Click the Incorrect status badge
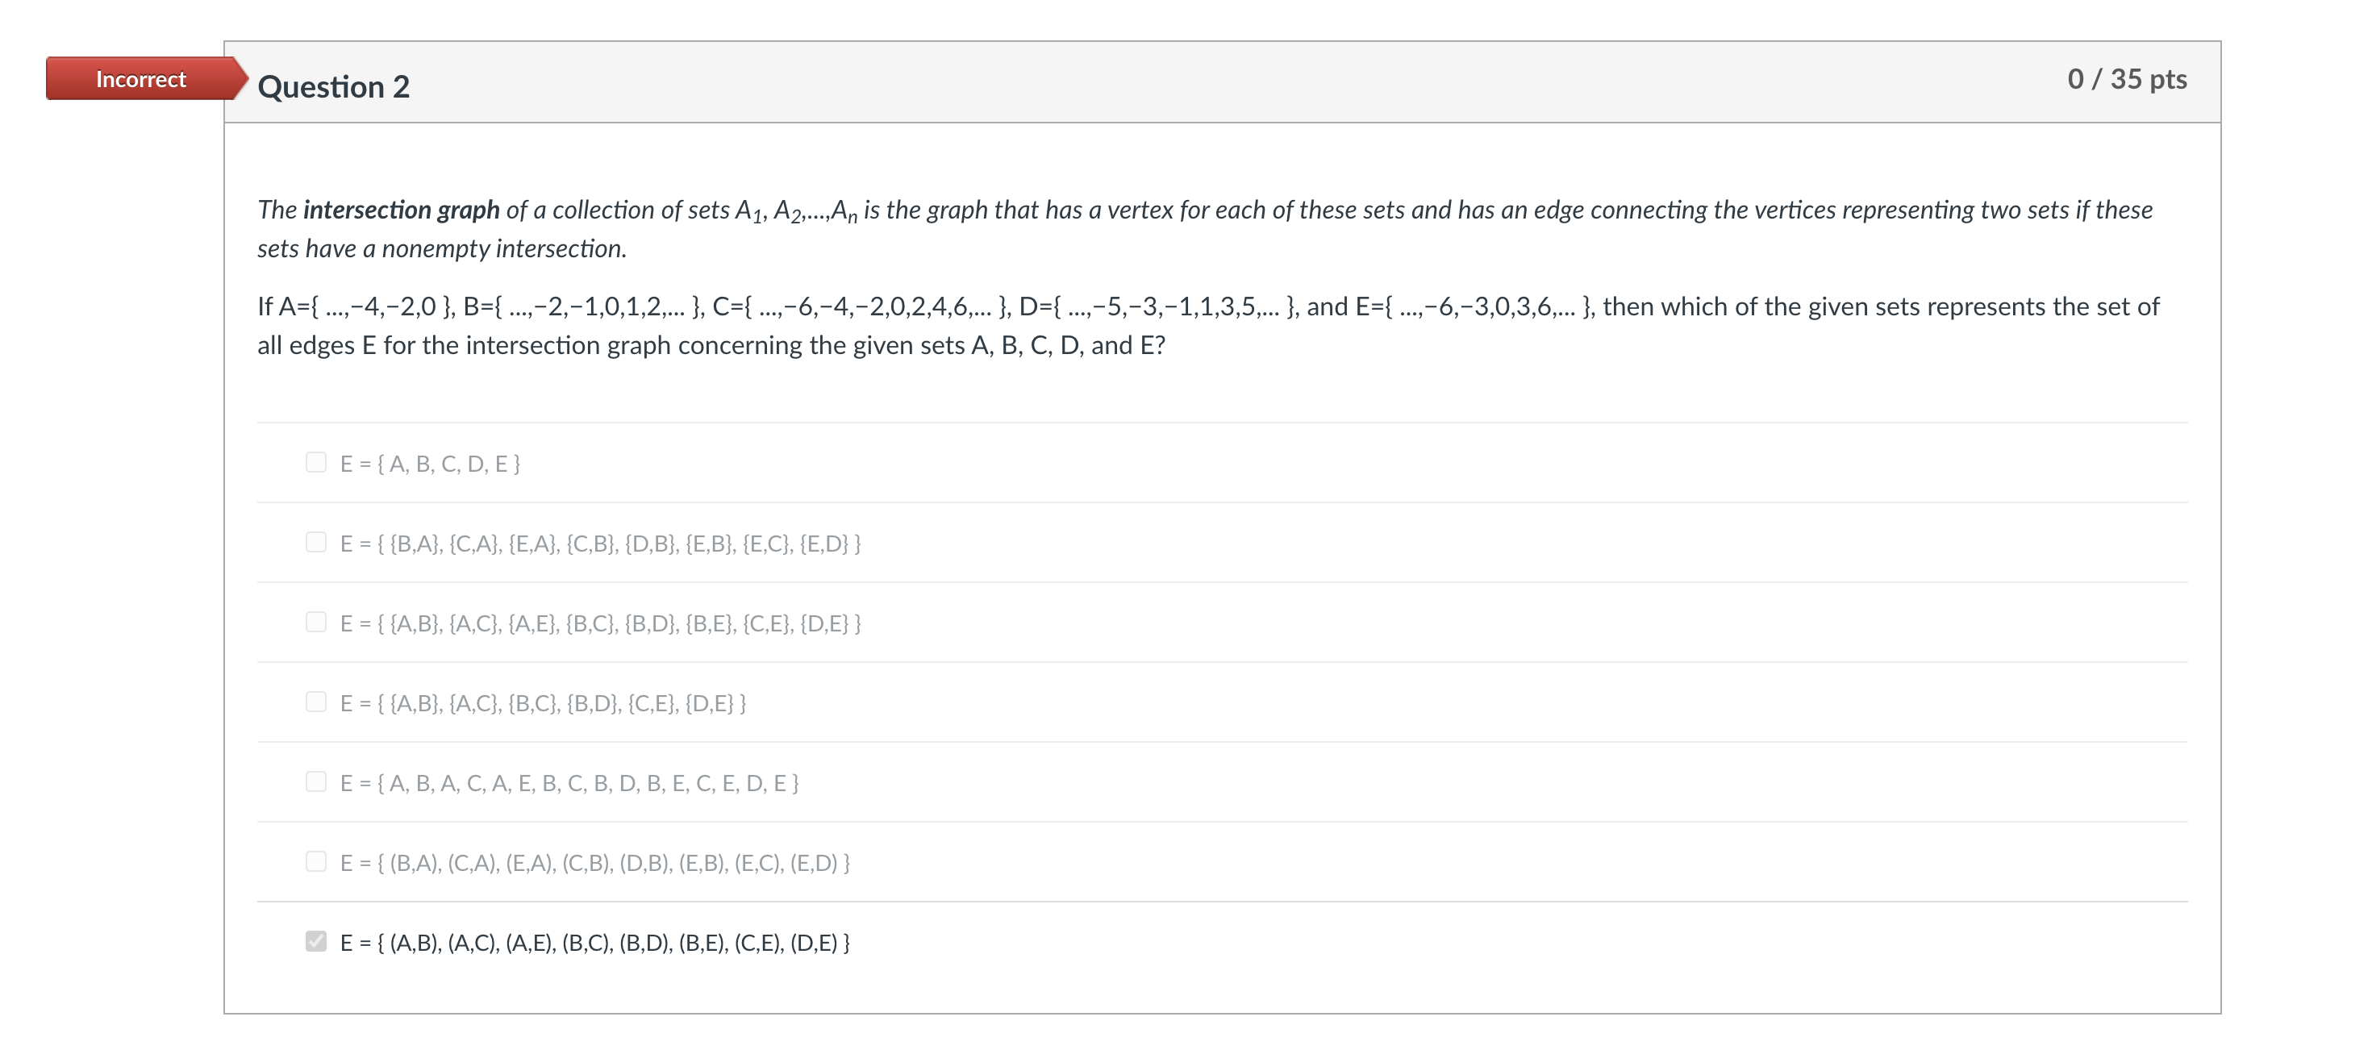Screen dimensions: 2372x1050 point(140,79)
